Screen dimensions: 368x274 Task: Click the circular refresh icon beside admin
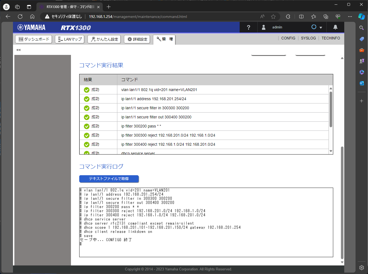pyautogui.click(x=314, y=27)
